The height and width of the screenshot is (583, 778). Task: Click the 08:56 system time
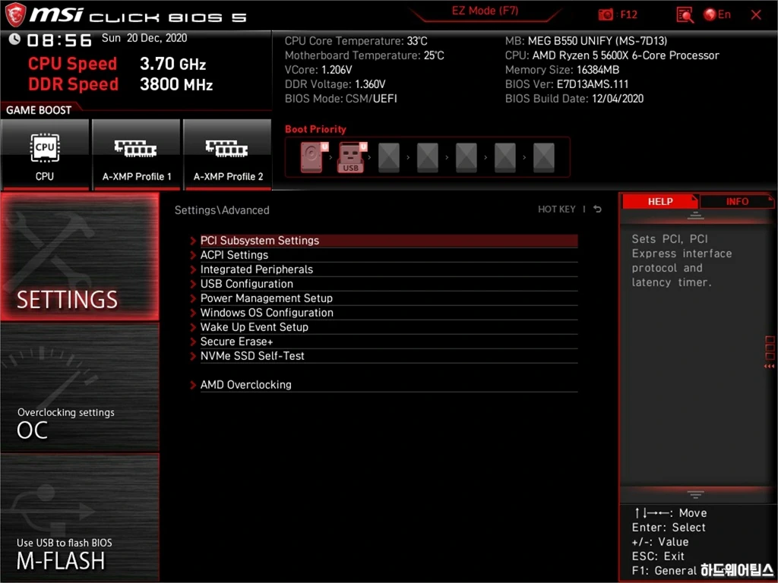(x=59, y=40)
